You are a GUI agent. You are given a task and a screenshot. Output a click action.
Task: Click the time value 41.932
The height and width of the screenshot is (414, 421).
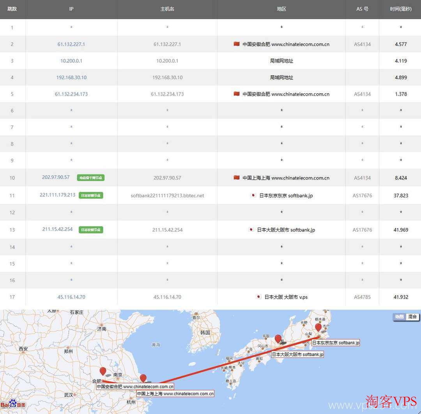click(x=401, y=297)
